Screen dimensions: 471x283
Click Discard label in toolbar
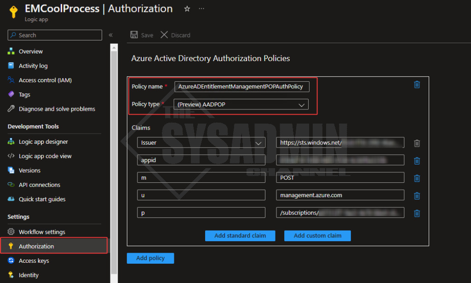point(180,35)
